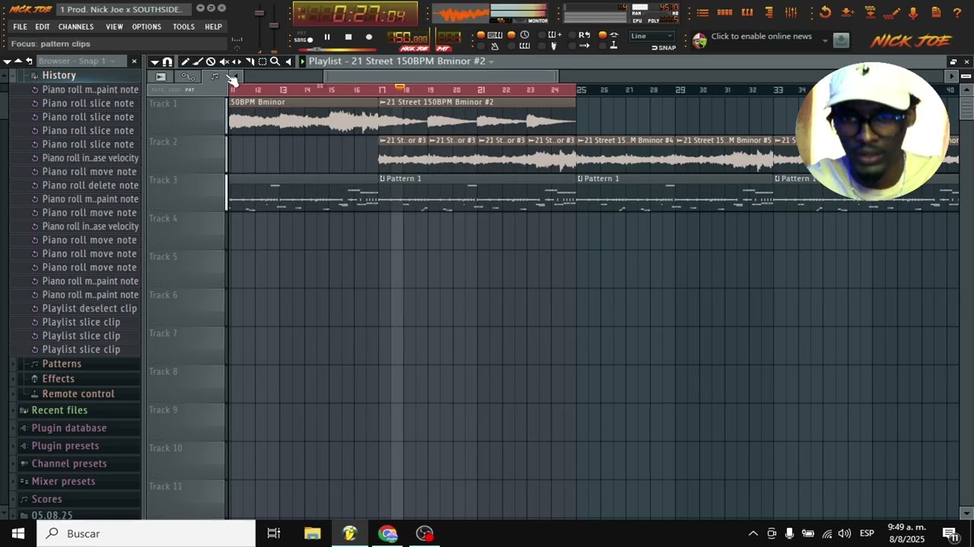Screen dimensions: 974x547
Task: Expand Remote control folder in browser
Action: coord(78,394)
